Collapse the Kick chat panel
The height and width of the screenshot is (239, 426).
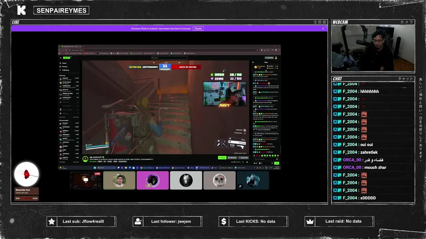click(x=253, y=62)
